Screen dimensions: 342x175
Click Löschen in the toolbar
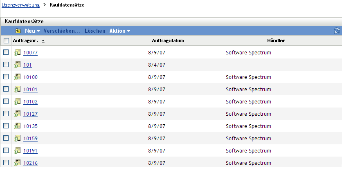click(95, 31)
